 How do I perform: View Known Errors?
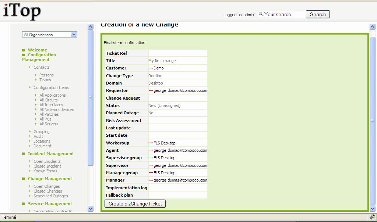tap(45, 171)
